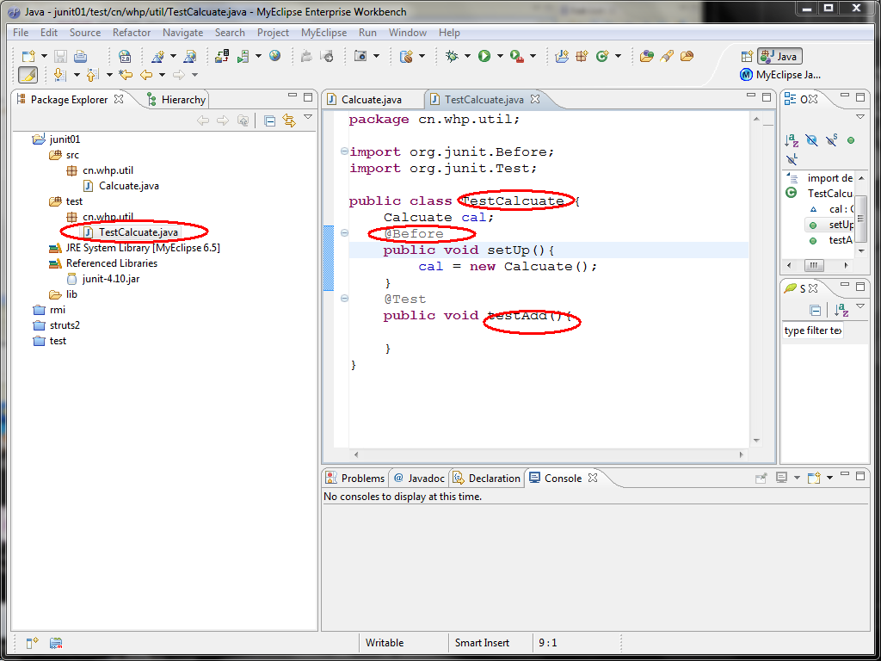The image size is (881, 661).
Task: Click the Debug bug icon
Action: click(452, 56)
